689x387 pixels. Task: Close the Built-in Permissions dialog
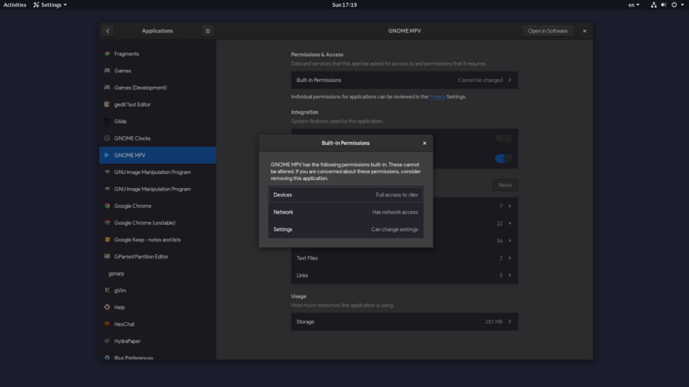424,143
